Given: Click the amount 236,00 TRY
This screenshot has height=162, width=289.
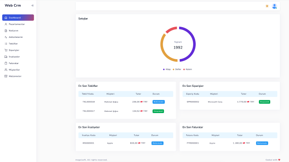Looking at the screenshot, I should (140, 102).
